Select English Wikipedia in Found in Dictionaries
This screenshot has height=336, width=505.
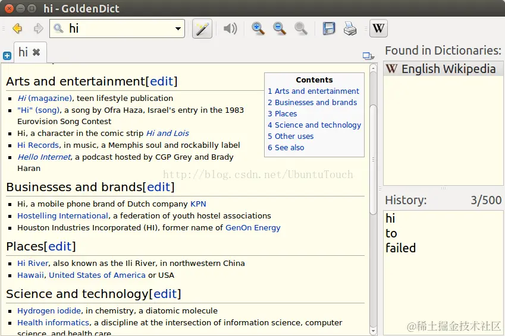click(x=443, y=69)
